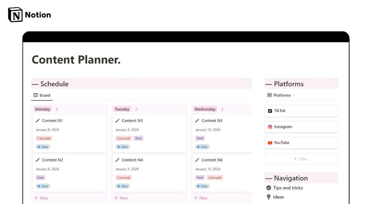Screen dimensions: 372x204
Task: Click the pencil icon on Content N5
Action: click(197, 121)
